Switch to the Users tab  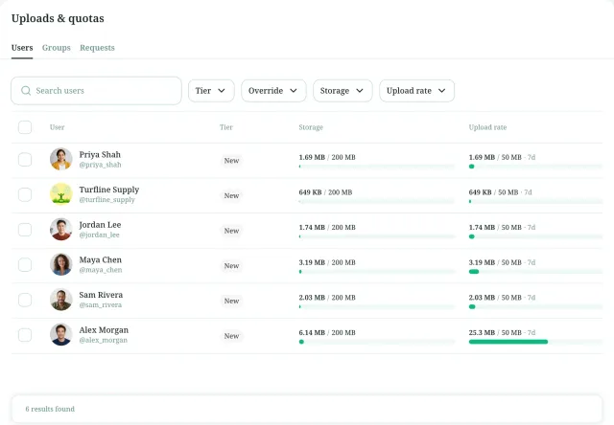(x=22, y=48)
